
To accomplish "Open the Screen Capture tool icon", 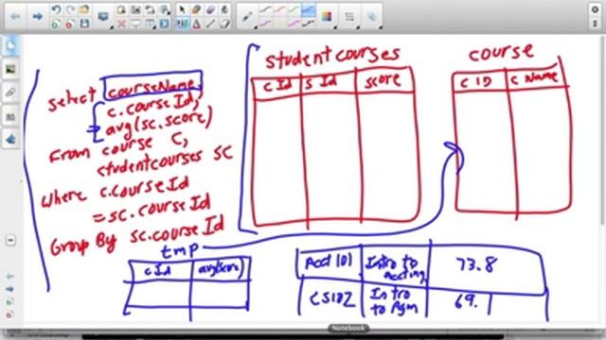I will (x=135, y=9).
